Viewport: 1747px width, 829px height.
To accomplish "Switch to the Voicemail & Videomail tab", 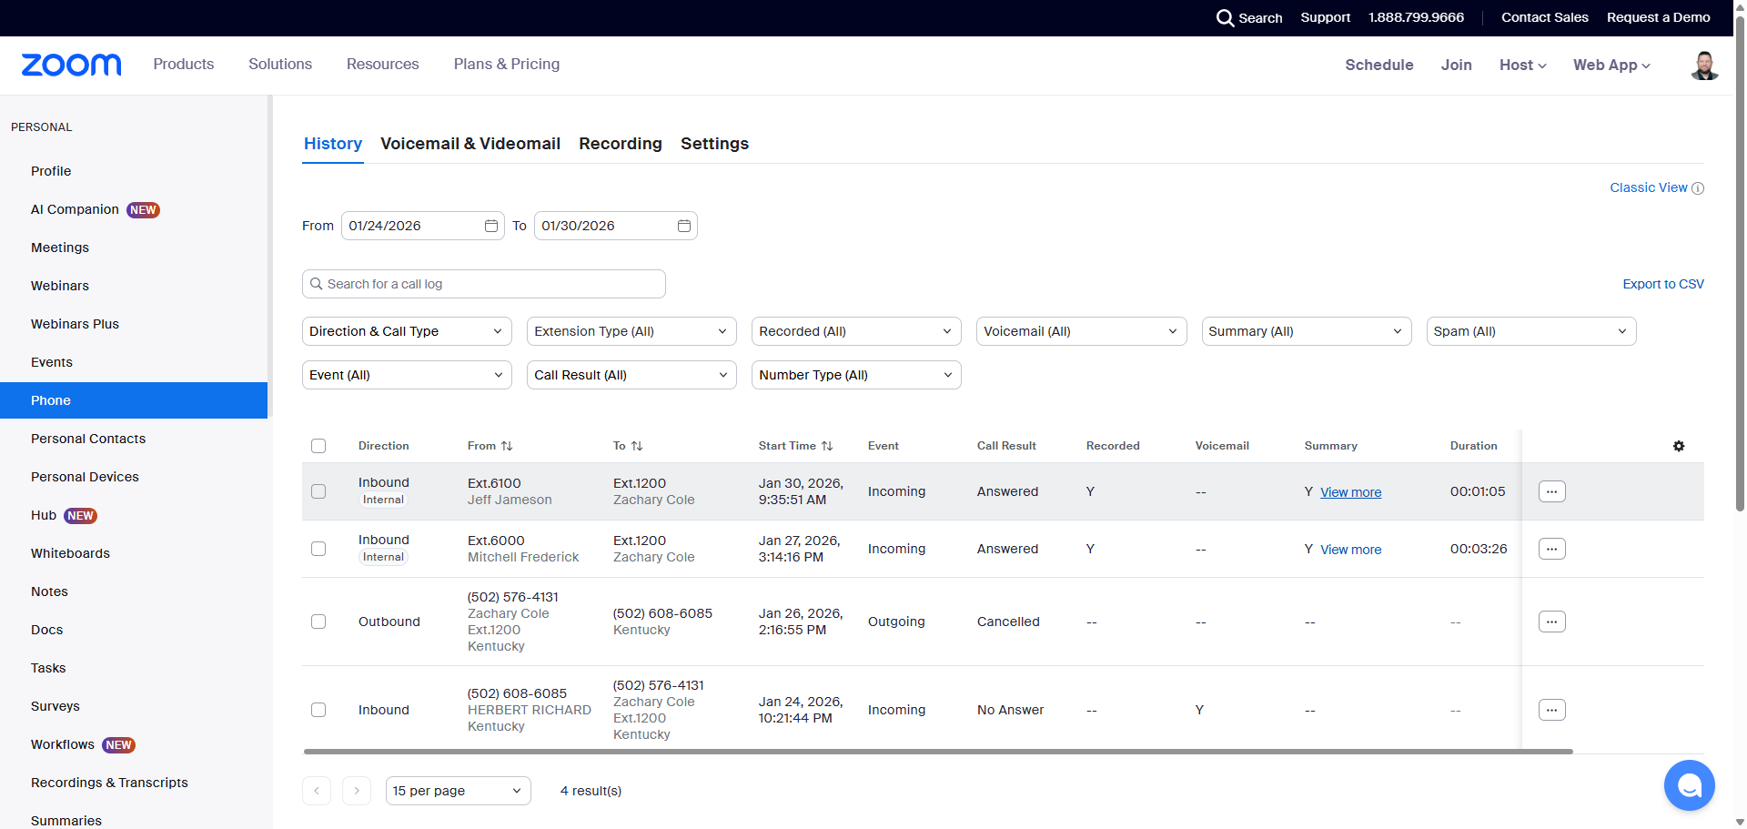I will pyautogui.click(x=470, y=144).
